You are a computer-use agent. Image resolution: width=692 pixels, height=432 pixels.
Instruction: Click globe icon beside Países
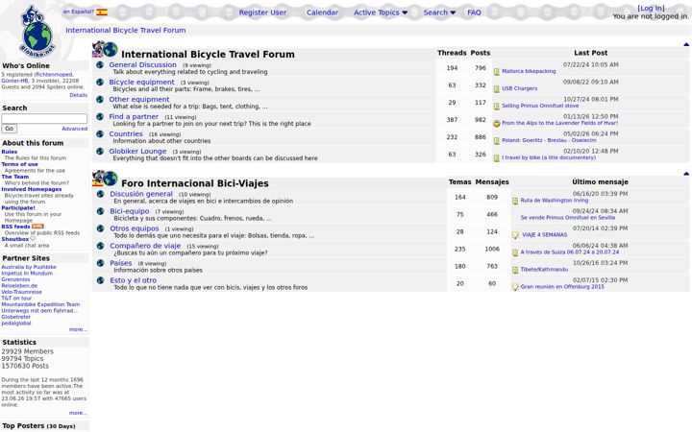[100, 263]
